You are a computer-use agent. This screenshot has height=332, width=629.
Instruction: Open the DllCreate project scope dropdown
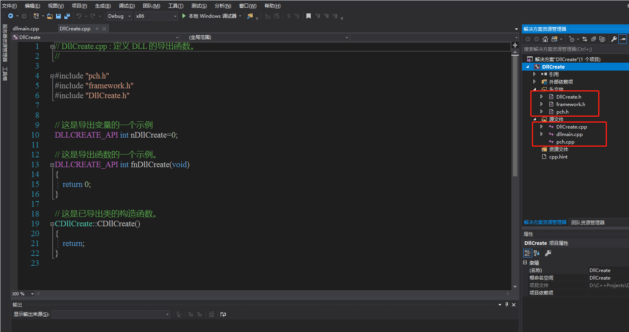(96, 37)
